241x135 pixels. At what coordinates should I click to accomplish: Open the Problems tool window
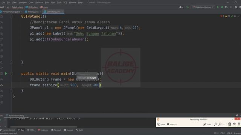point(43,130)
